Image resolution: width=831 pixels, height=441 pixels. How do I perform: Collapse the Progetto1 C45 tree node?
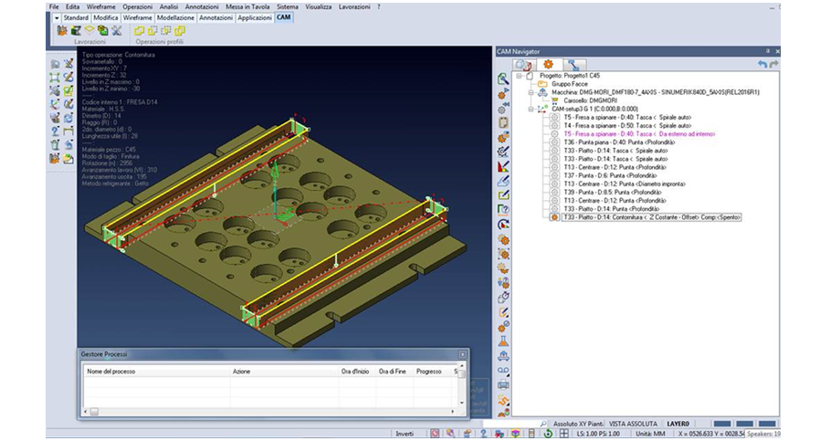click(520, 76)
